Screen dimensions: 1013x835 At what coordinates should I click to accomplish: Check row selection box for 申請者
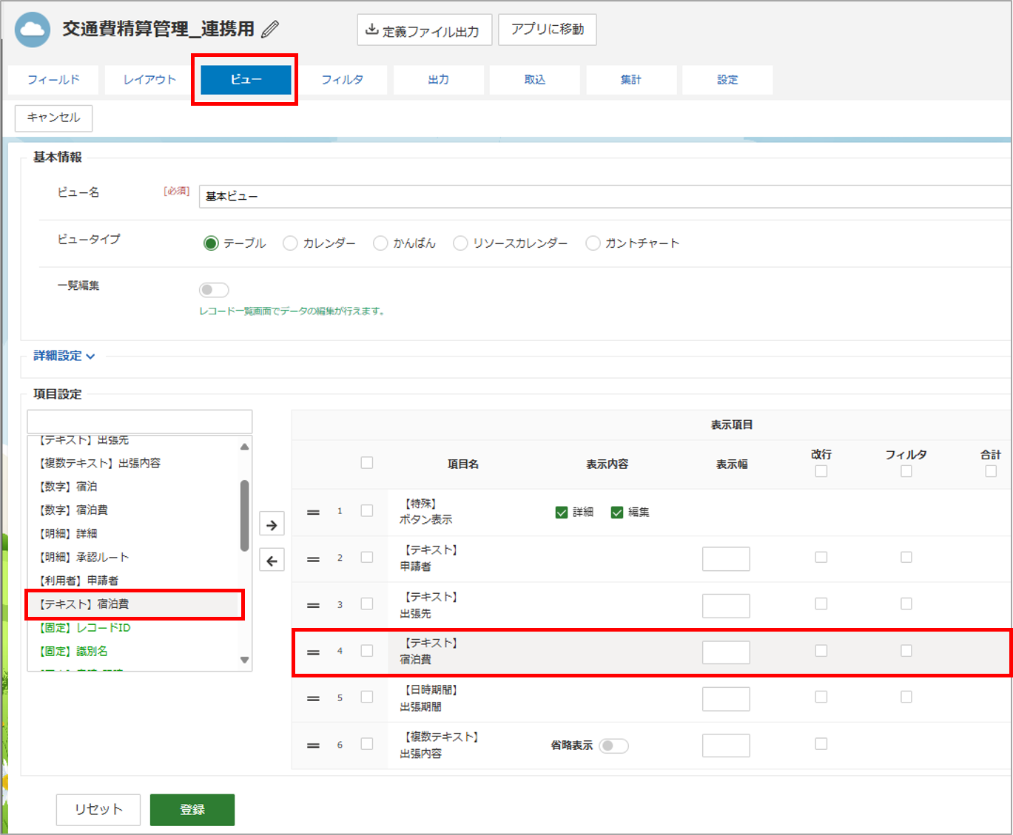(x=367, y=558)
